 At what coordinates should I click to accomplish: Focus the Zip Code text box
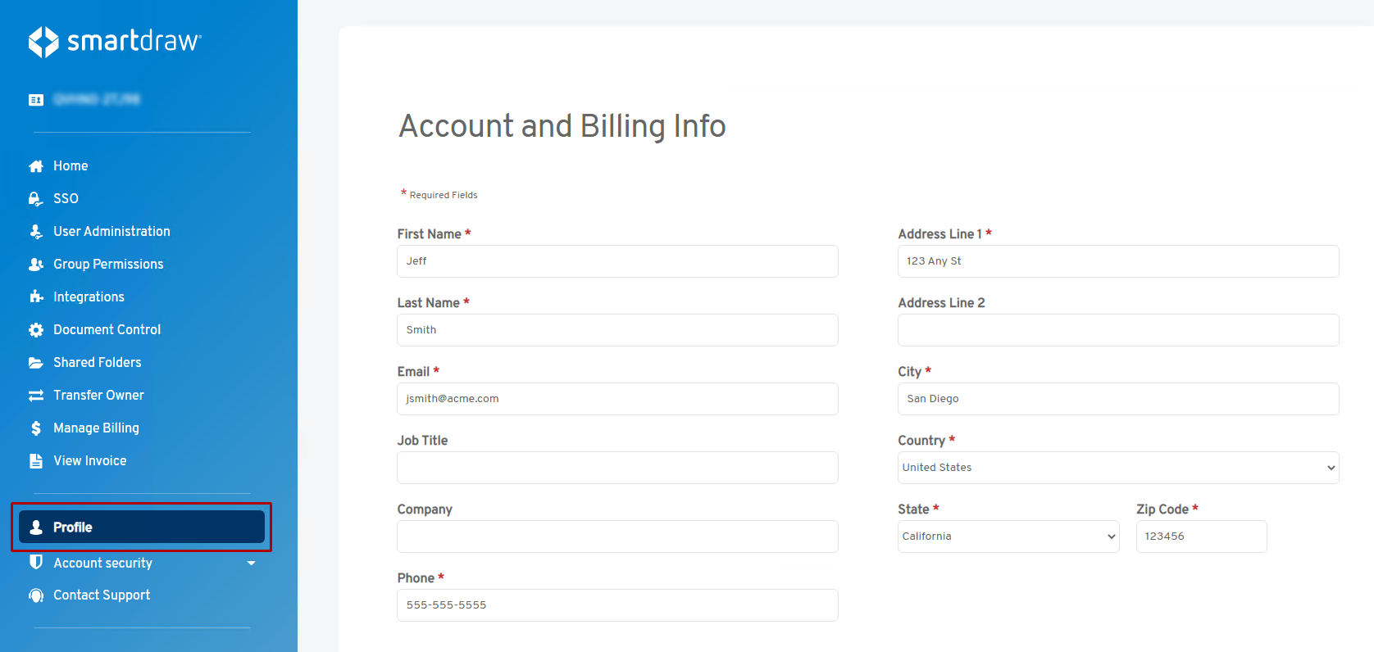1201,537
